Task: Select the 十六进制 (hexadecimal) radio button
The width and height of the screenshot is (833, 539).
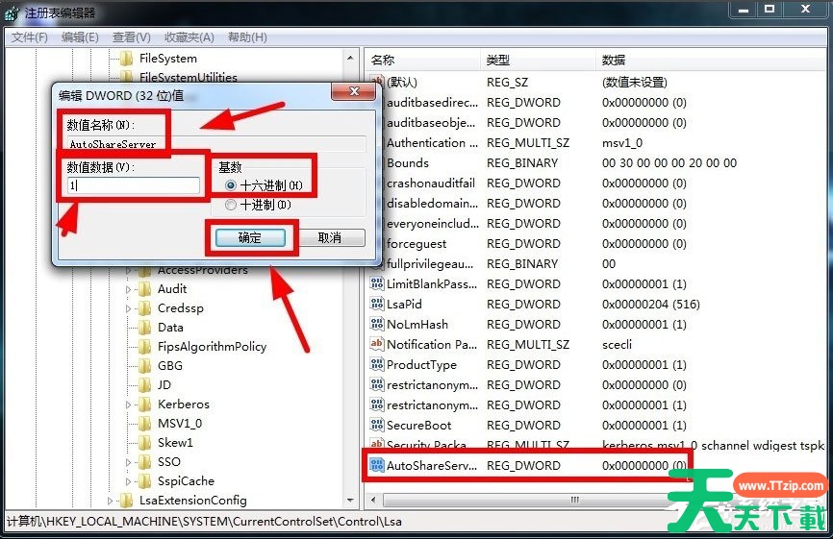Action: 230,184
